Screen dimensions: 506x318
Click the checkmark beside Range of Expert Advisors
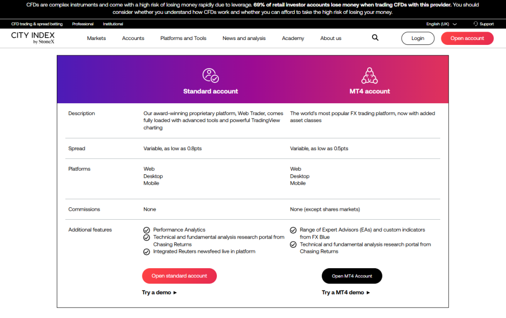[293, 230]
